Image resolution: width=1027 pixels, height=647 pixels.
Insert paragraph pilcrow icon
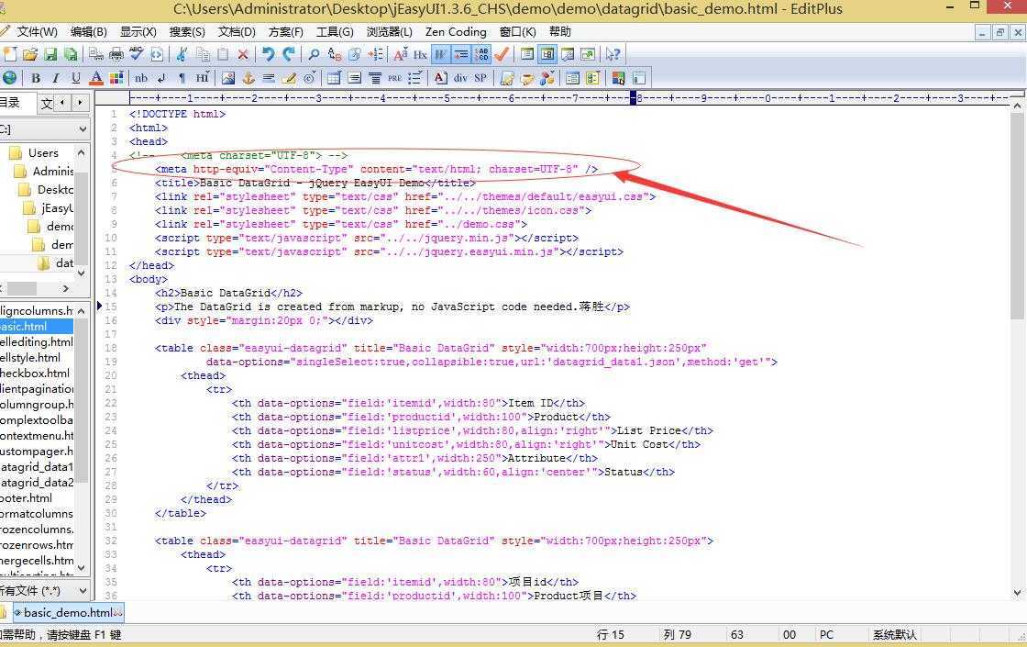[x=182, y=78]
